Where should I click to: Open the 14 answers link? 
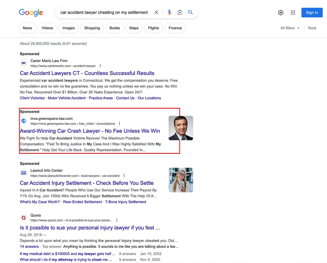[x=29, y=246]
